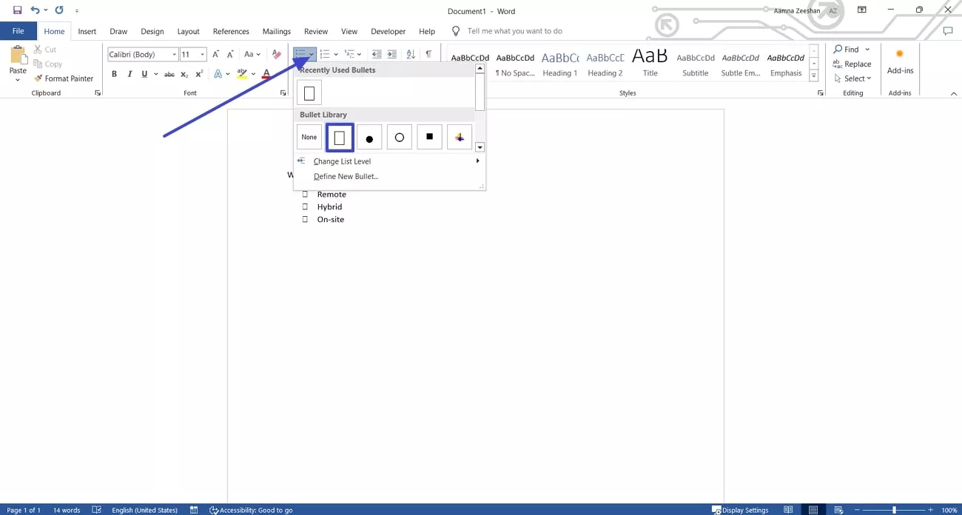
Task: Click the Copy command in Clipboard group
Action: [48, 64]
